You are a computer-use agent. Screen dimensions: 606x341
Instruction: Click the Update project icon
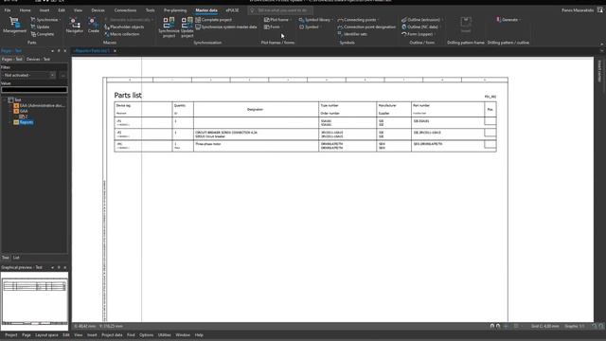click(187, 27)
